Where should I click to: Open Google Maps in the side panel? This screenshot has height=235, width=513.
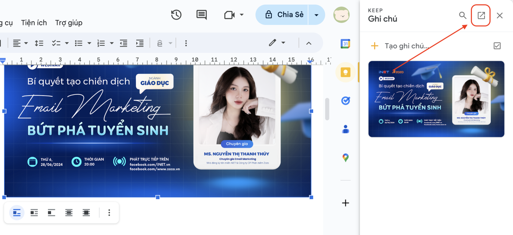coord(345,158)
